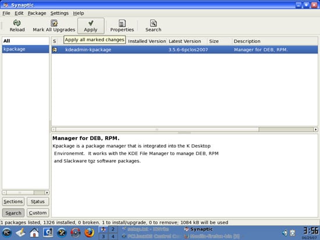Sort by Latest Version column
The height and width of the screenshot is (240, 320).
pyautogui.click(x=187, y=41)
